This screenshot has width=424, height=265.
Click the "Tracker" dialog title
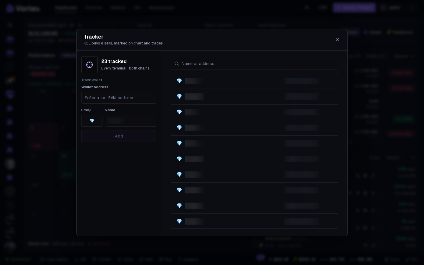point(94,37)
